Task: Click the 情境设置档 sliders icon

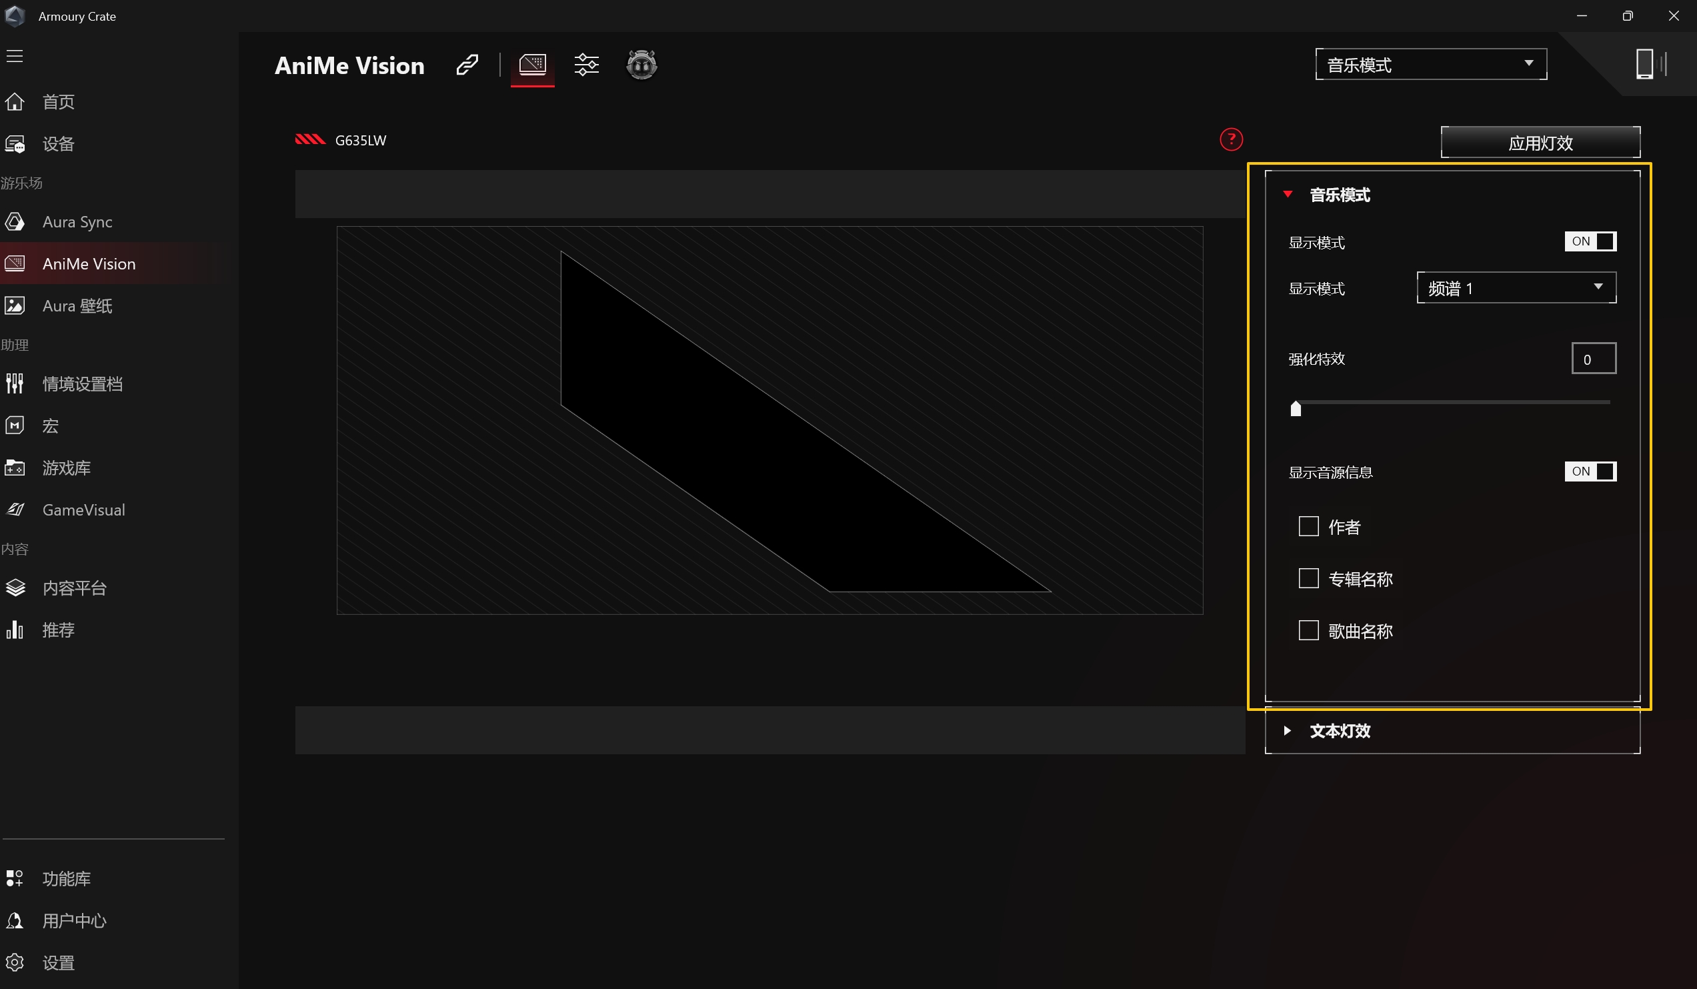Action: 15,383
